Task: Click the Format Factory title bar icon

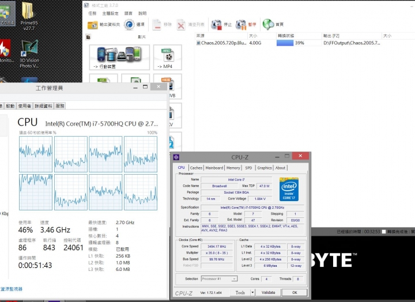Action: pos(86,5)
